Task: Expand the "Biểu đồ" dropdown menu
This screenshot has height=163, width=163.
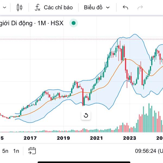Action: tap(97, 7)
